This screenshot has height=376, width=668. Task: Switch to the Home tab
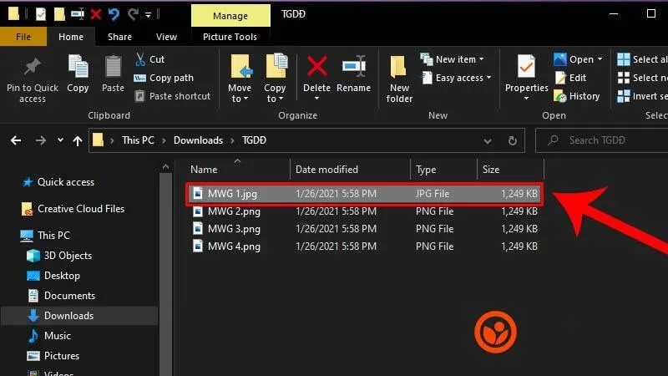coord(71,37)
